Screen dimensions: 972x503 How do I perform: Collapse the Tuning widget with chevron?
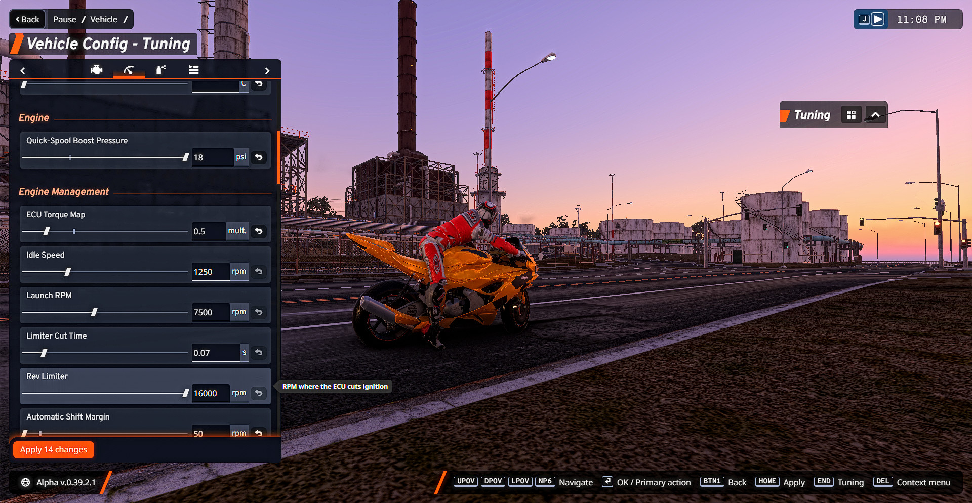(875, 115)
